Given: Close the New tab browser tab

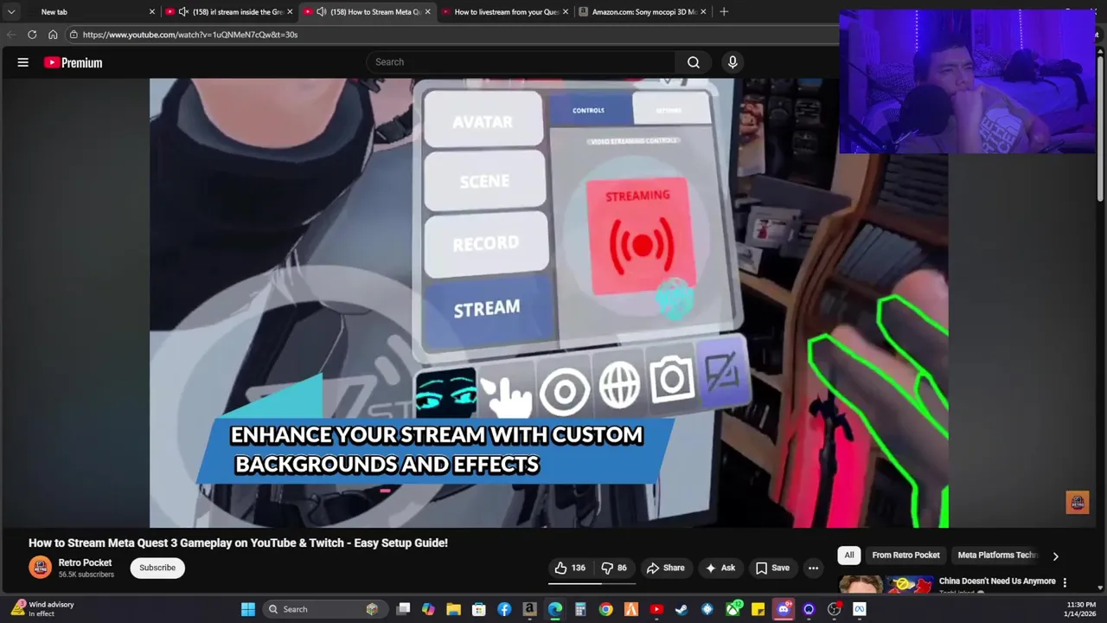Looking at the screenshot, I should pyautogui.click(x=152, y=12).
